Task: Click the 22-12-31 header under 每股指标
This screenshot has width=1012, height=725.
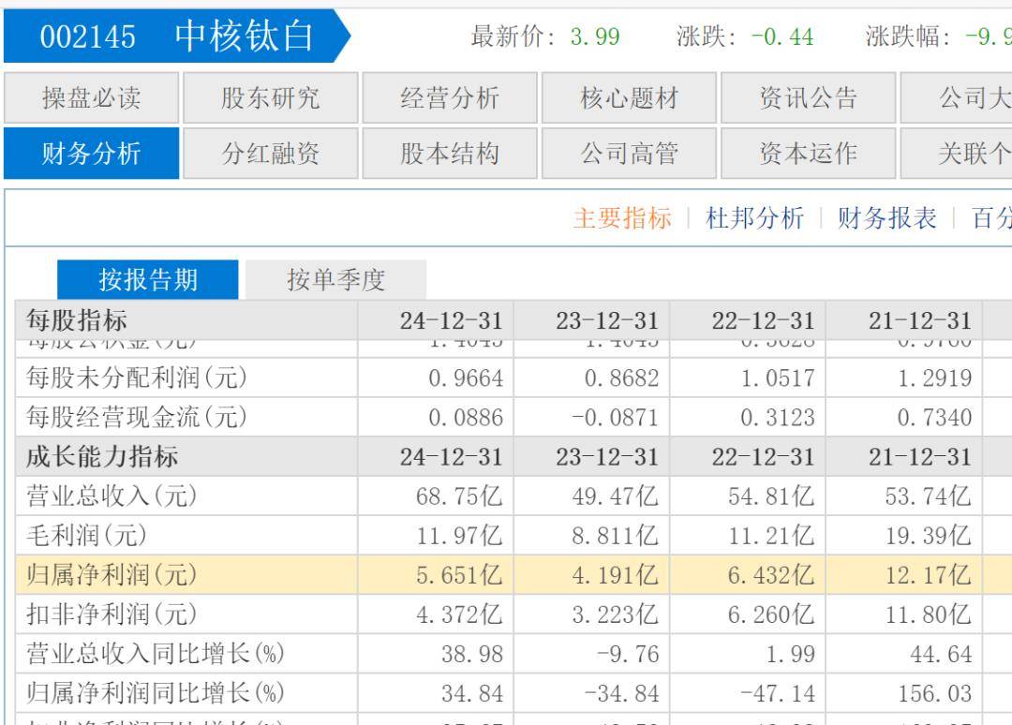Action: 764,320
